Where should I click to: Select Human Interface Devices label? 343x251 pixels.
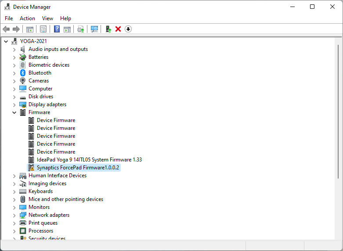coord(58,176)
